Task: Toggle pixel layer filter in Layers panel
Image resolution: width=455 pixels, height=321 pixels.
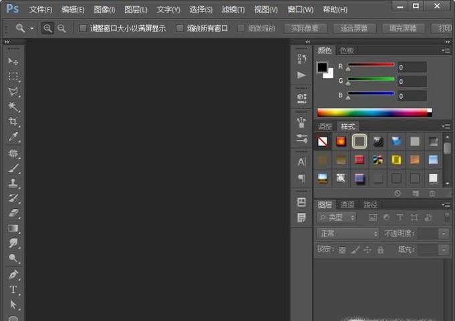Action: (373, 218)
